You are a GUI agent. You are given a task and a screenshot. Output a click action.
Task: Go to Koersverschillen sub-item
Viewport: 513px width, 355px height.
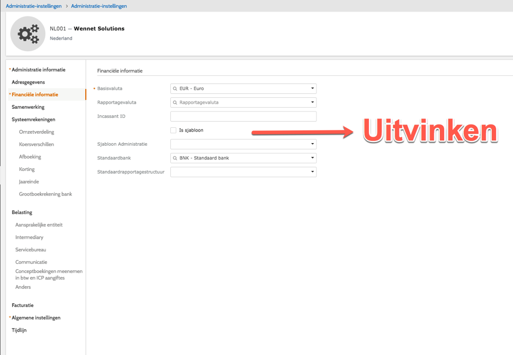click(37, 144)
